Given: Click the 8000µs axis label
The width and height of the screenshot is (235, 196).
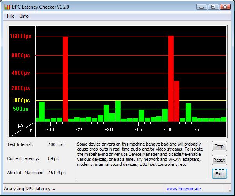Looking at the screenshot, I should click(x=21, y=55).
